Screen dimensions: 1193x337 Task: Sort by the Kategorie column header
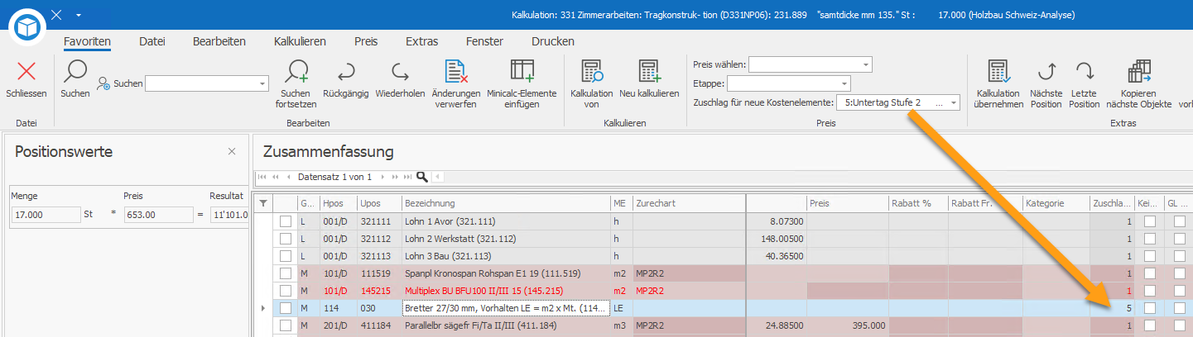coord(1056,203)
